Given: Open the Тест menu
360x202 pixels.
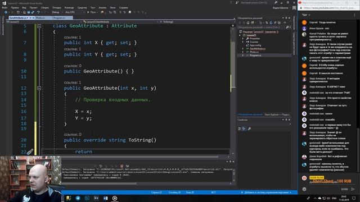Looking at the screenshot, I should pos(93,7).
